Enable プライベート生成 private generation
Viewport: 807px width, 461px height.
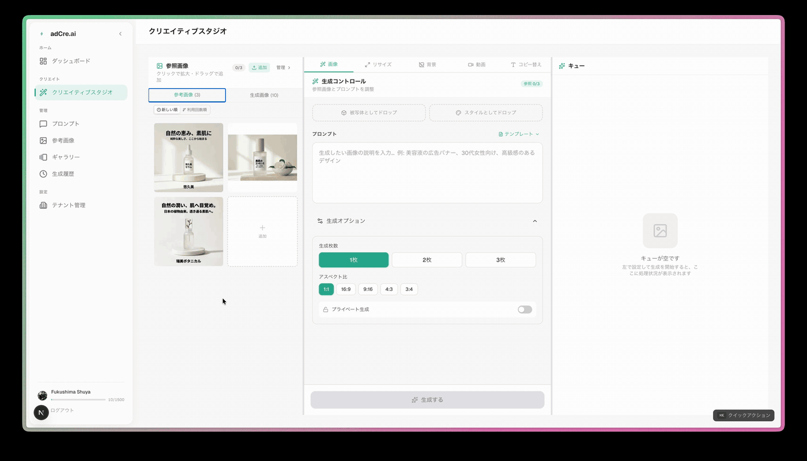[523, 309]
